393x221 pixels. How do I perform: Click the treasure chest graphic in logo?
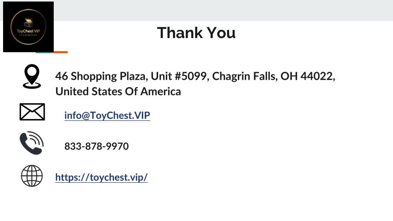pyautogui.click(x=28, y=23)
